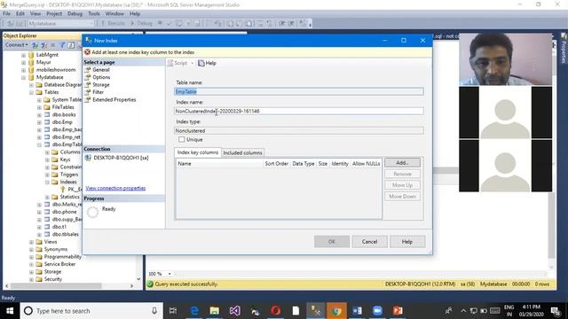Open the Window menu
This screenshot has width=568, height=319.
tap(114, 14)
